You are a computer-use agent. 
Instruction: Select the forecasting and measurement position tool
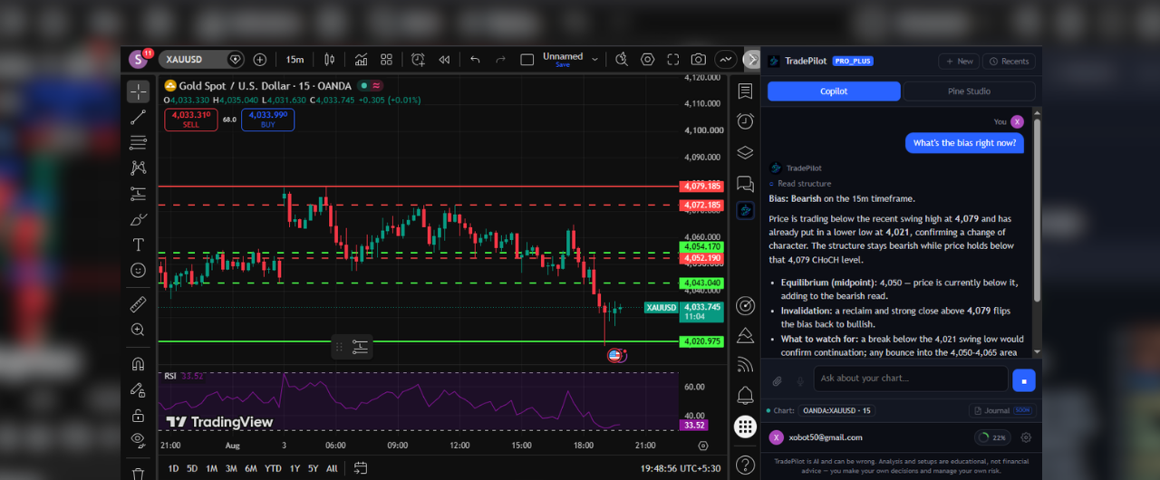click(x=138, y=193)
